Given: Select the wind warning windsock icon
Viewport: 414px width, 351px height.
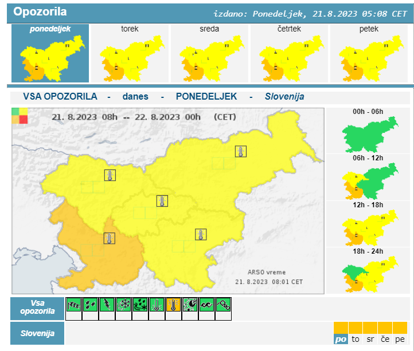Looking at the screenshot, I should [74, 305].
